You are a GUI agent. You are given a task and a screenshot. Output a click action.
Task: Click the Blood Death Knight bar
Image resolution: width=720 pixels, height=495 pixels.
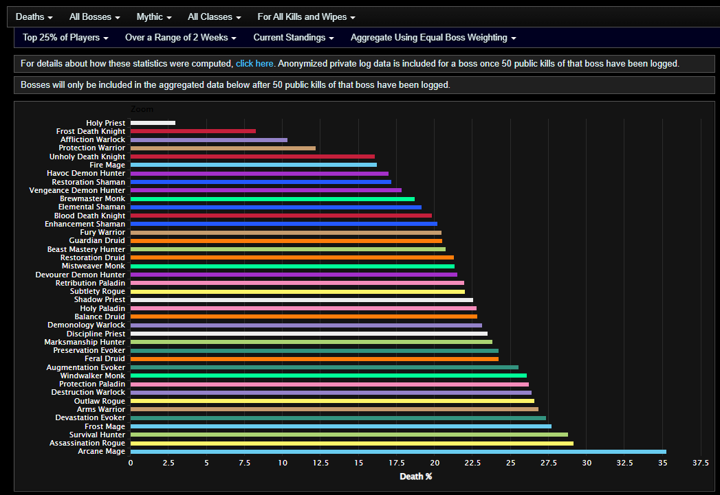coord(281,216)
